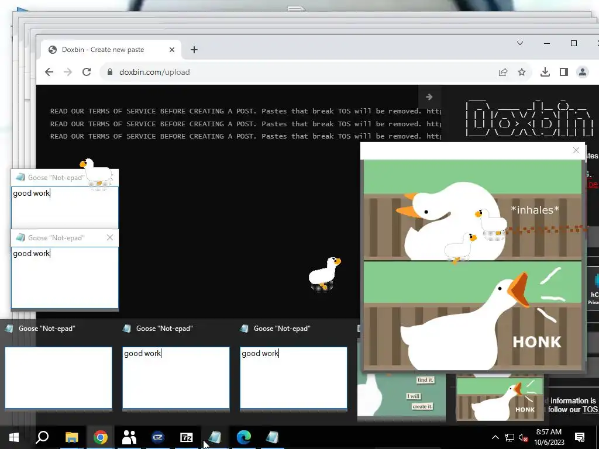Click the arrow button above the paste editor
The image size is (599, 449).
(x=429, y=97)
